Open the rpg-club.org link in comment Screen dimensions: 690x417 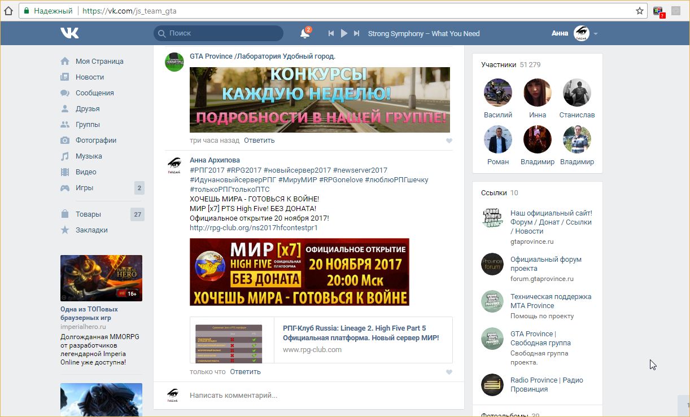254,228
